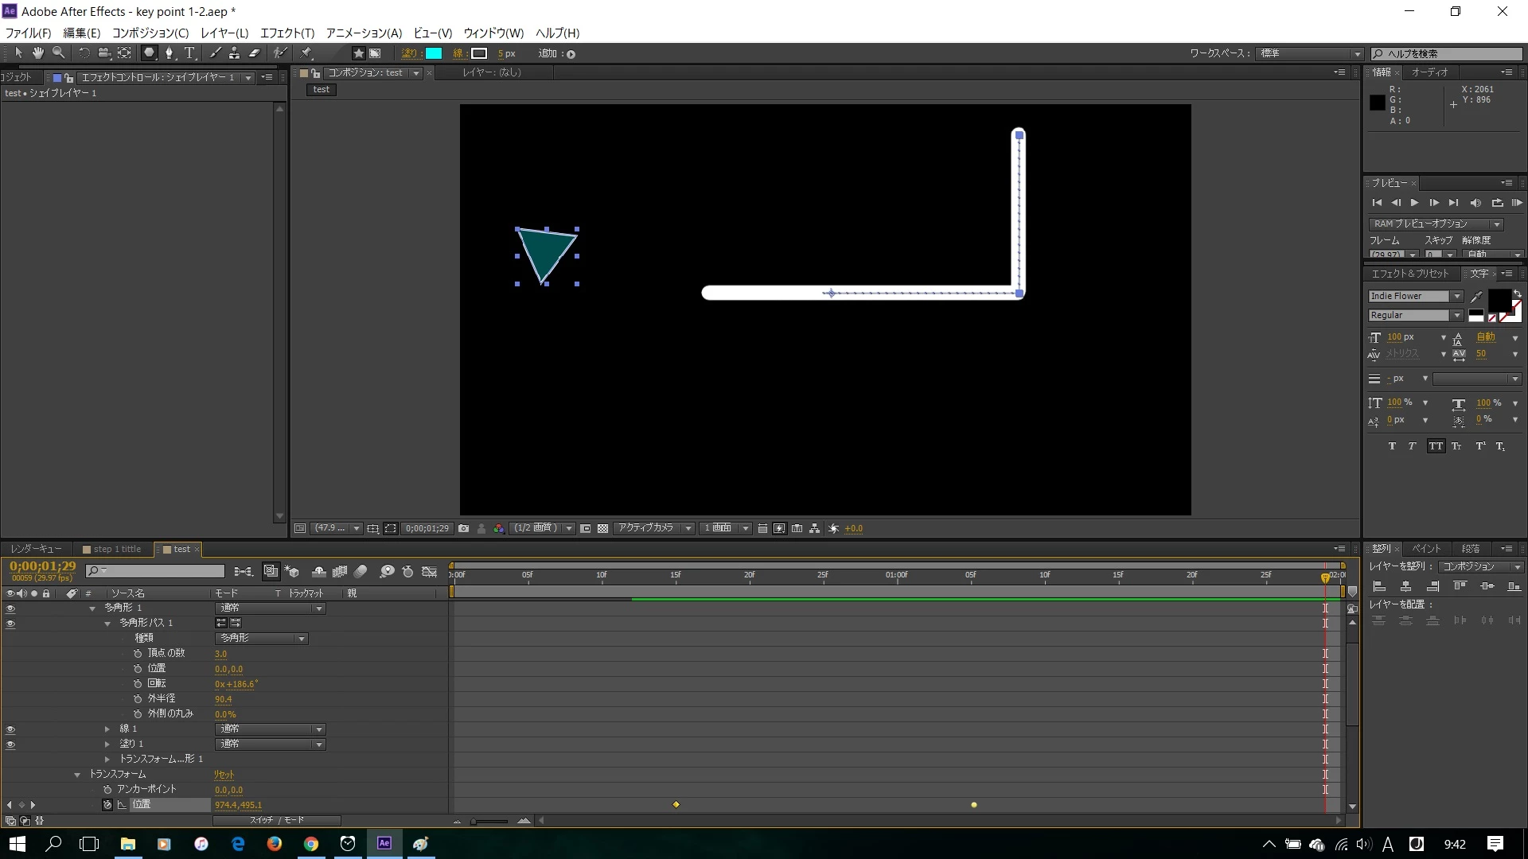Toggle visibility of 線 1 stroke

point(10,729)
